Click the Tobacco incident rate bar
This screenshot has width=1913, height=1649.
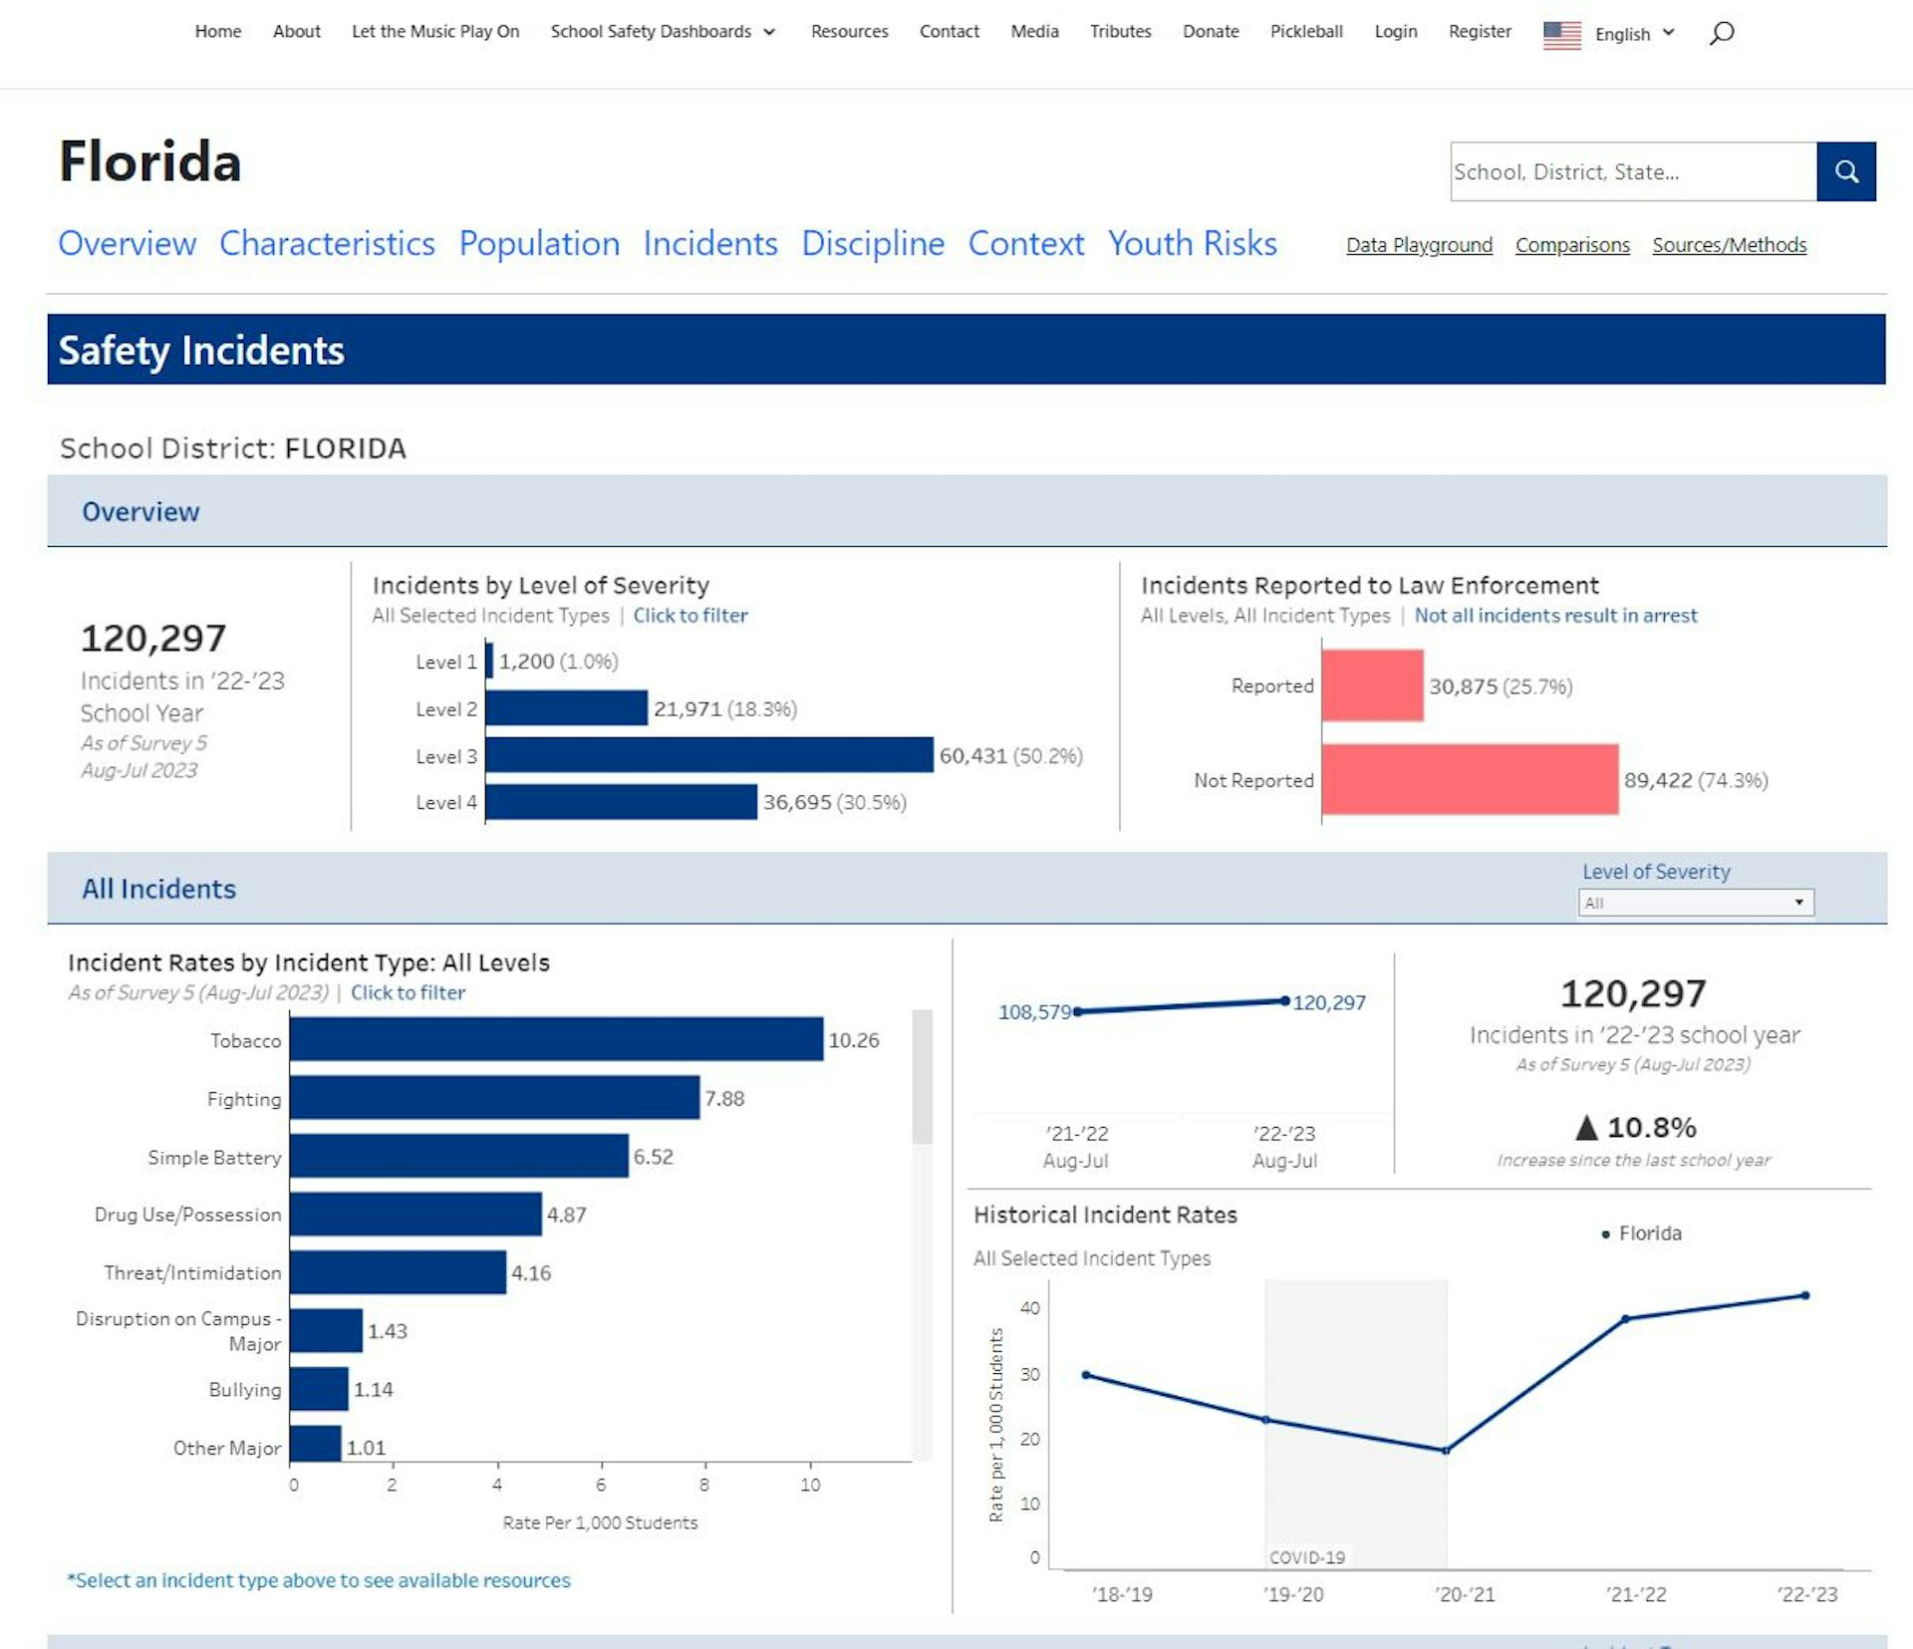(556, 1039)
